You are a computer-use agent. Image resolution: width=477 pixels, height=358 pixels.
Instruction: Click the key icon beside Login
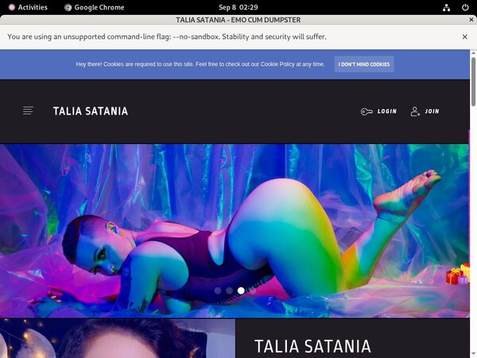pyautogui.click(x=366, y=111)
